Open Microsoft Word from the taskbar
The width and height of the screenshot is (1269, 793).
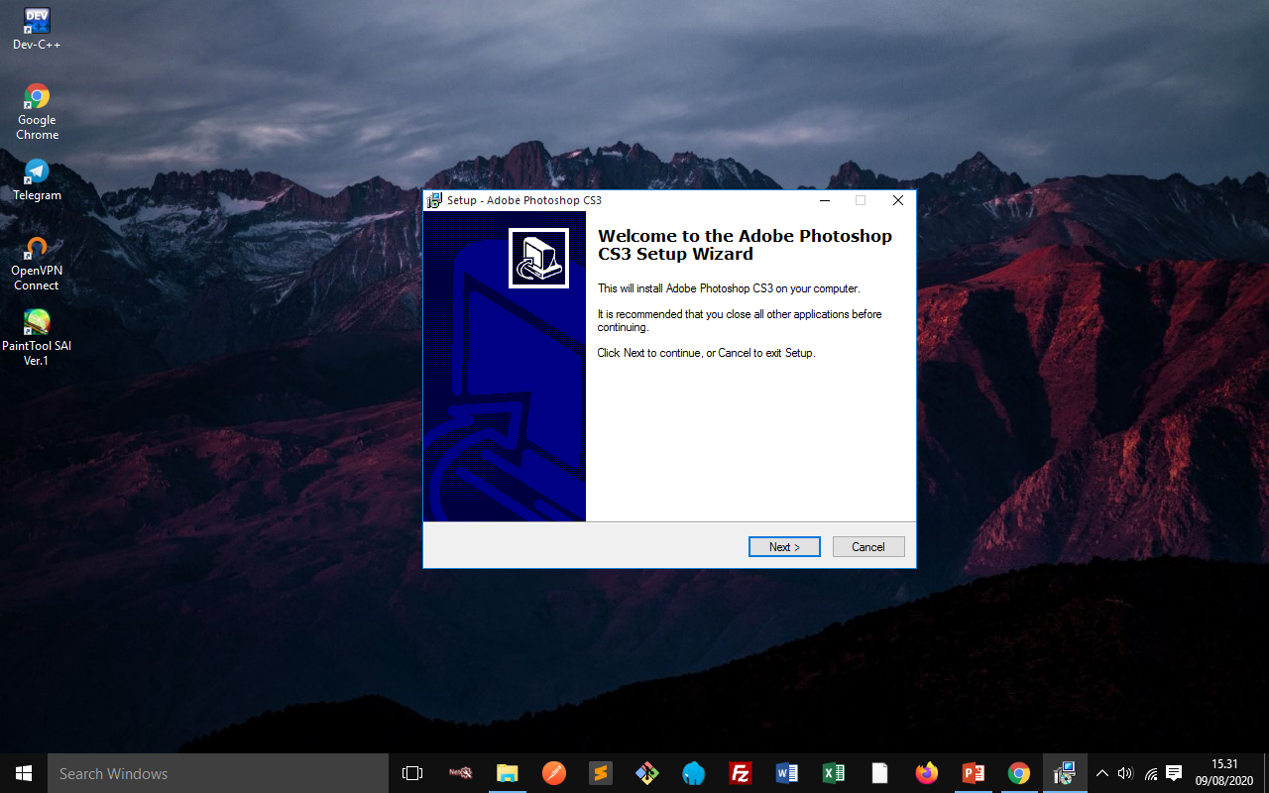pyautogui.click(x=786, y=773)
